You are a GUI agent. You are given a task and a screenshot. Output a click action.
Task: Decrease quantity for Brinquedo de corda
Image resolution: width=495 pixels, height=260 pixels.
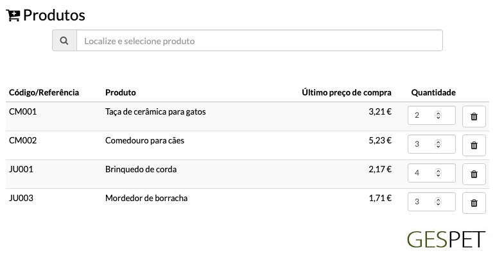point(438,175)
